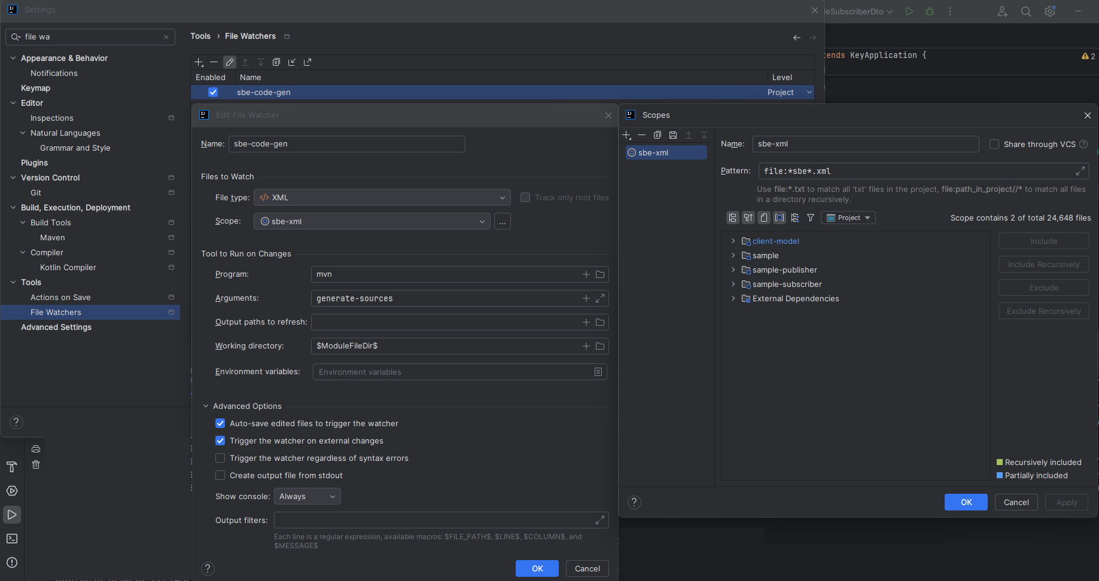The height and width of the screenshot is (581, 1099).
Task: Go to Advanced Settings in the sidebar
Action: coord(56,327)
